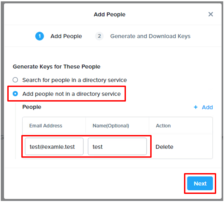This screenshot has height=202, width=224.
Task: Click the Email Address column header
Action: click(x=46, y=126)
